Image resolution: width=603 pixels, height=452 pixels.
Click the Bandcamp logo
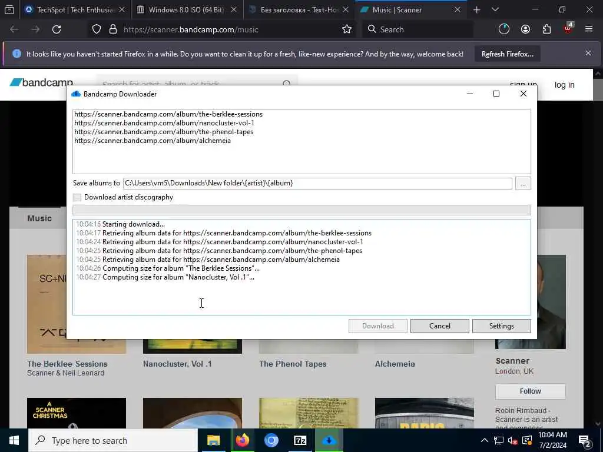[x=41, y=82]
